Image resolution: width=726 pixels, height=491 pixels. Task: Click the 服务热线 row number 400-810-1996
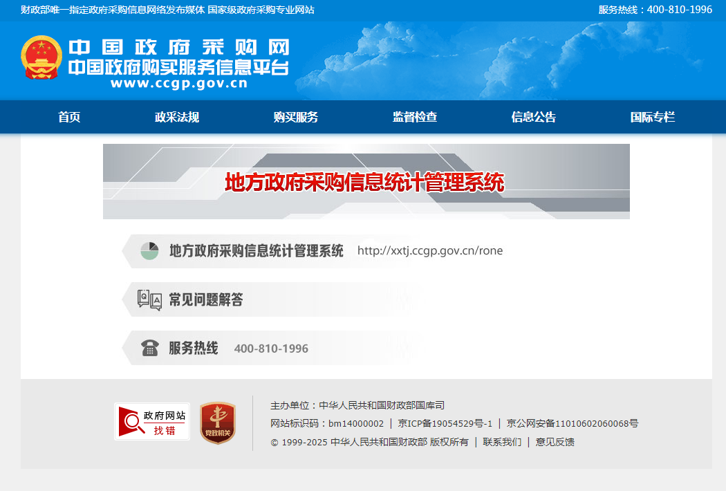pyautogui.click(x=271, y=349)
